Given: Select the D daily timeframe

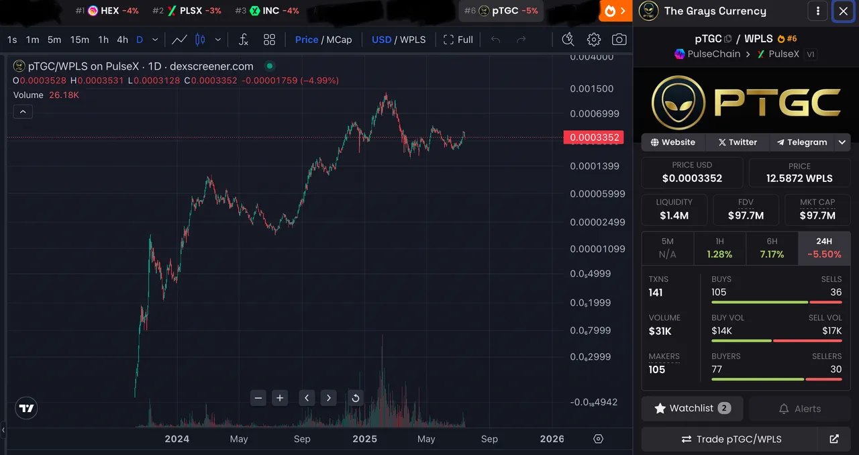Looking at the screenshot, I should click(140, 40).
